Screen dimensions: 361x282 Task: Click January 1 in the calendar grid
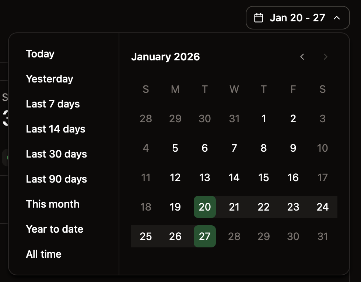click(x=263, y=119)
